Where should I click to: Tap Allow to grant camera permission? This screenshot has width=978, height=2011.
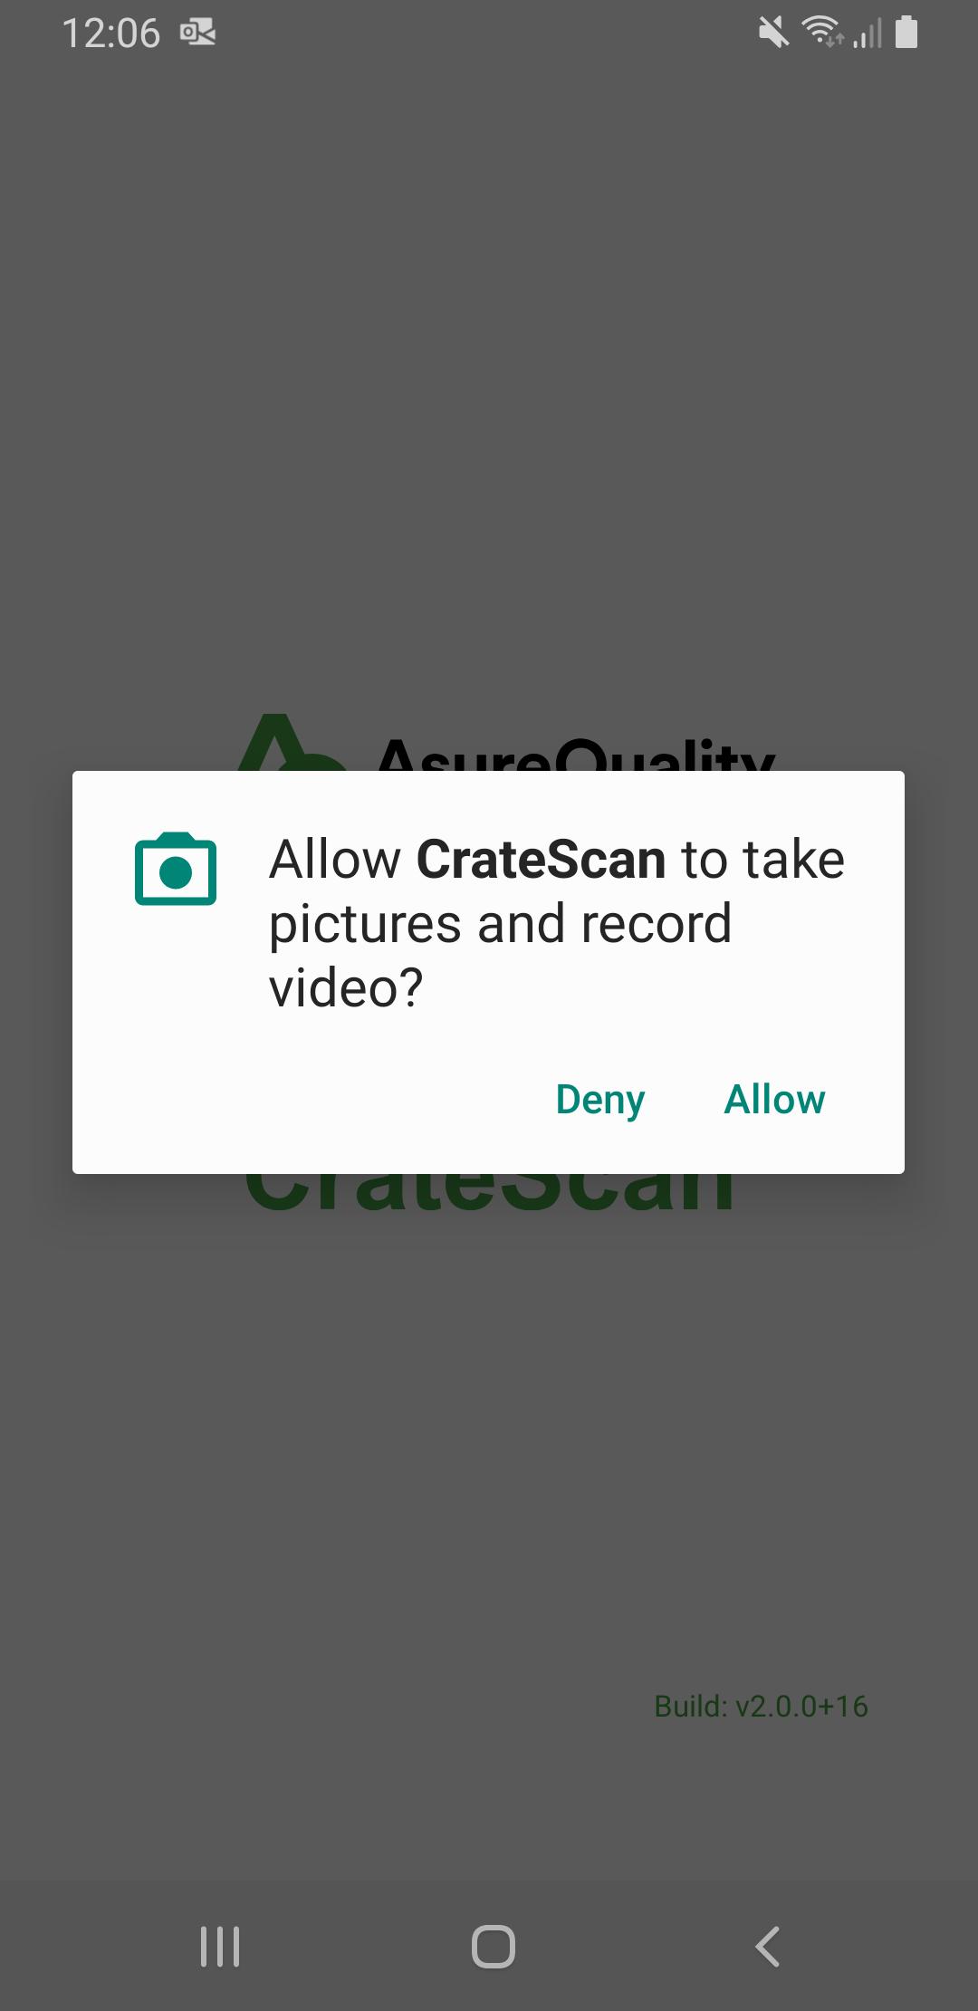[774, 1099]
